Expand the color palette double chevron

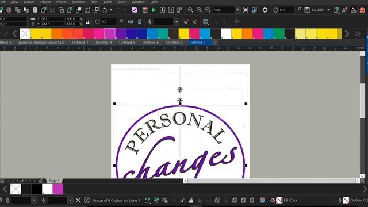click(358, 33)
